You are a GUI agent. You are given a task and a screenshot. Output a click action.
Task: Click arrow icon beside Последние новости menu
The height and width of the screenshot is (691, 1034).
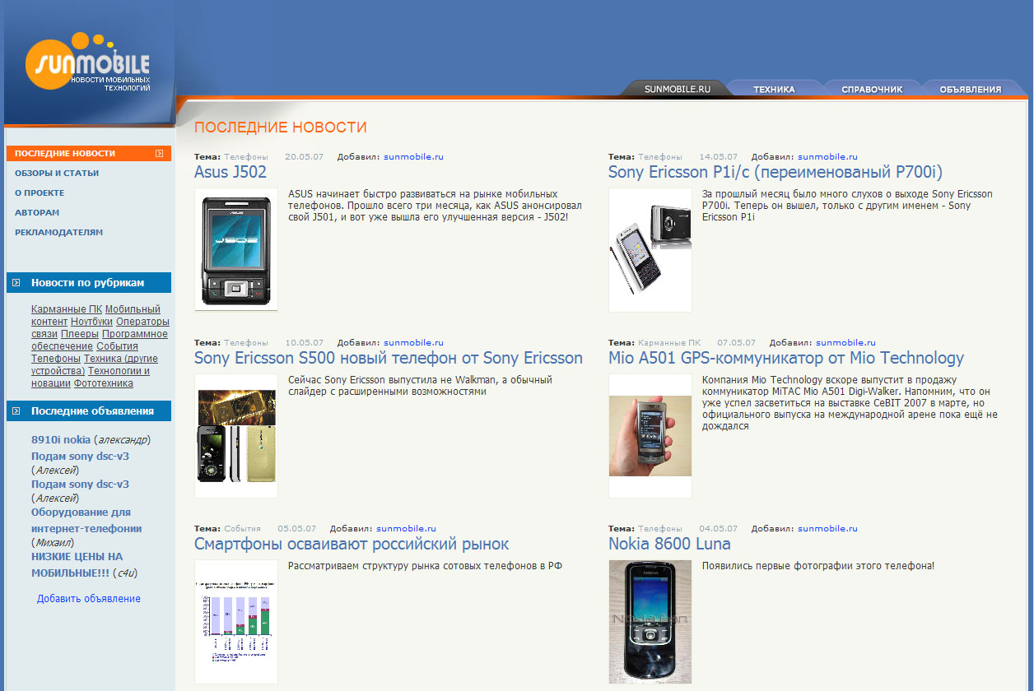click(159, 153)
